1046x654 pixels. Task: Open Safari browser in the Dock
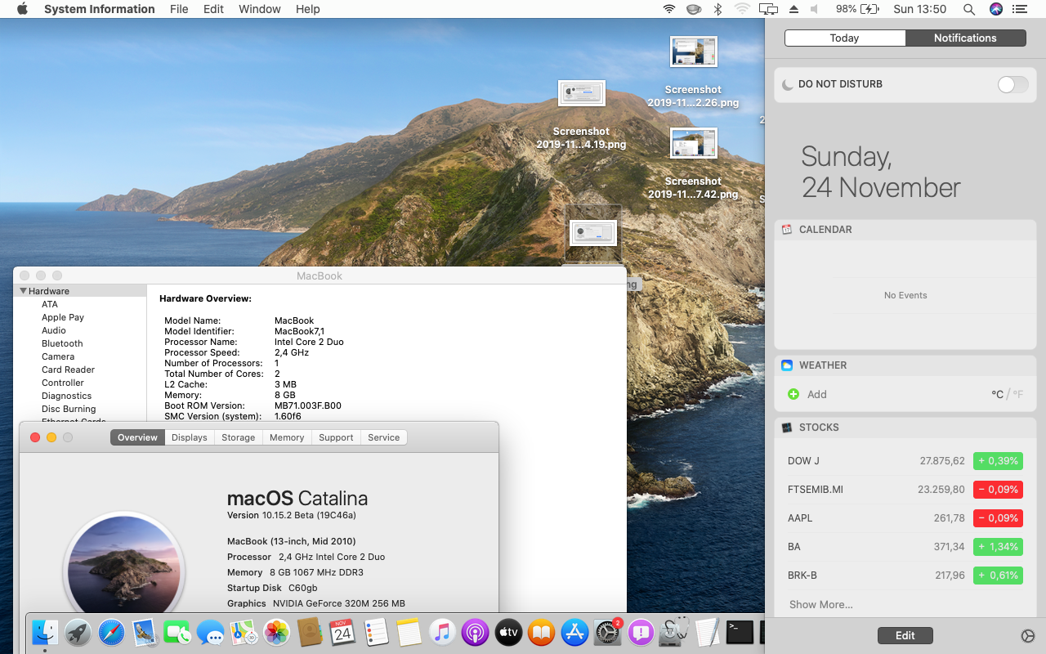tap(111, 632)
